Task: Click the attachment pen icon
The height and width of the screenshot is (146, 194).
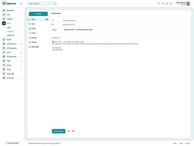Action: tap(69, 131)
